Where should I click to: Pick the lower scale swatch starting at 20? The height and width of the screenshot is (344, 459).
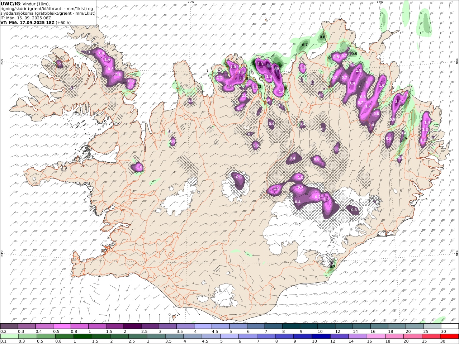click(x=412, y=336)
